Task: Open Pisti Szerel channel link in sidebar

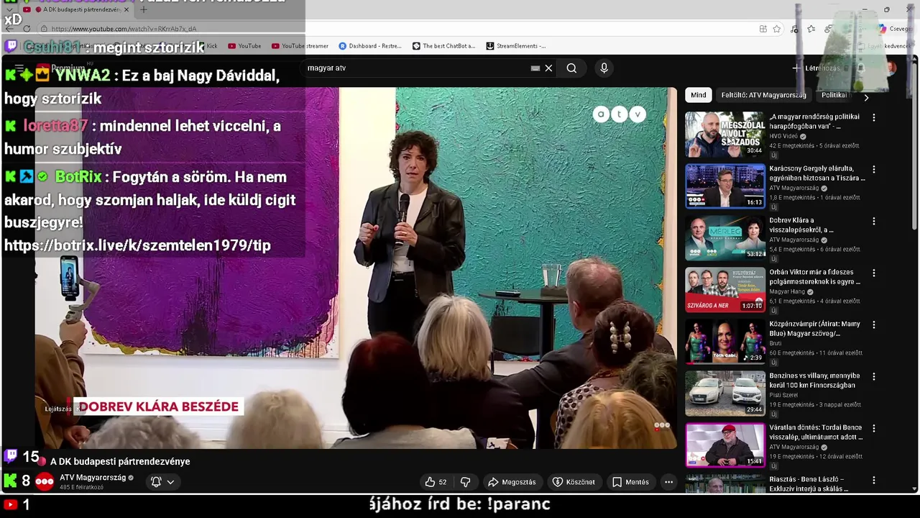Action: click(785, 395)
